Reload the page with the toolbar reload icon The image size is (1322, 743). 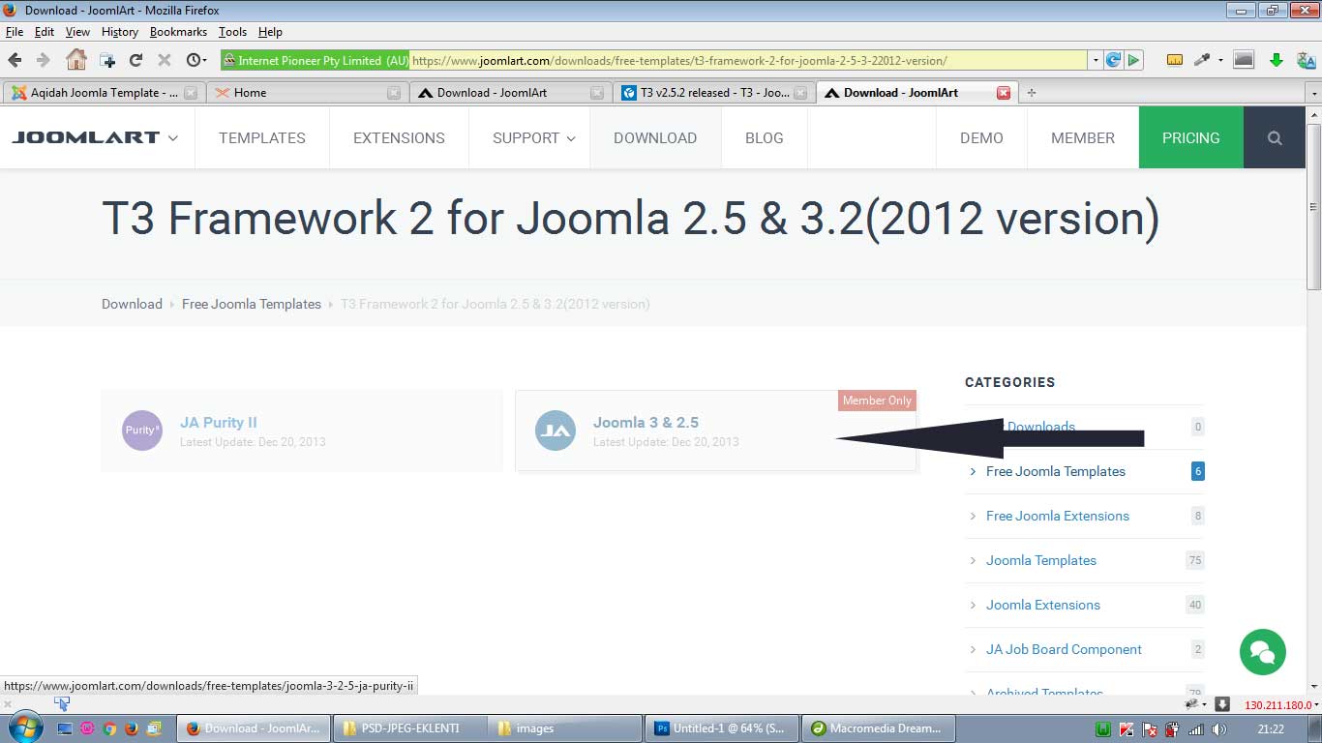coord(135,60)
